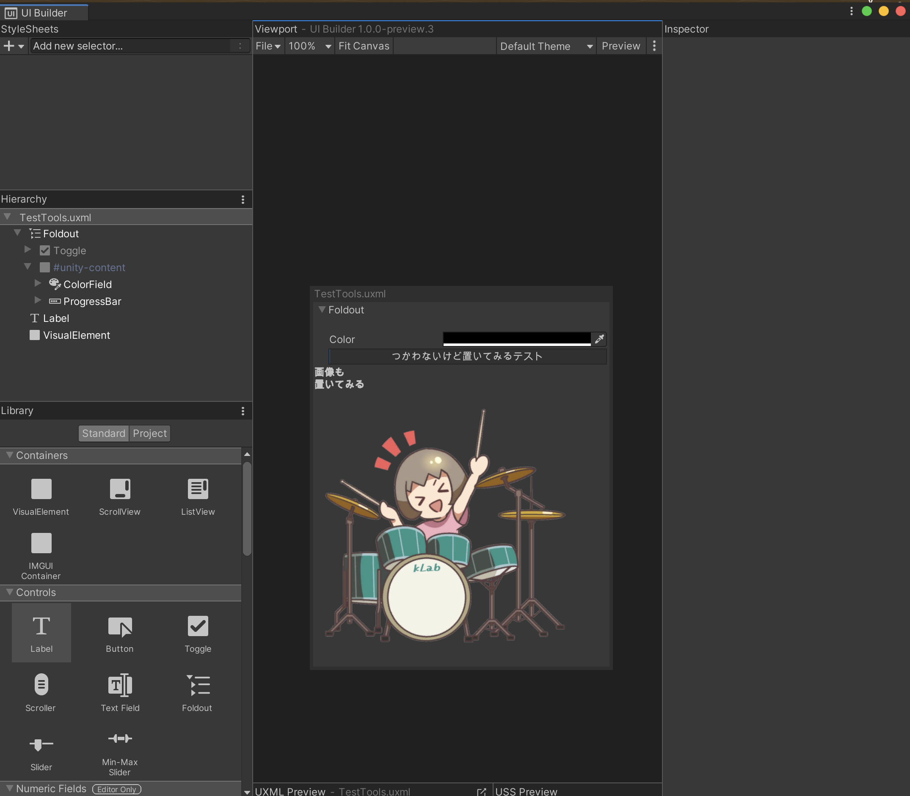This screenshot has width=910, height=796.
Task: Collapse the Numeric Fields library section
Action: coord(9,788)
